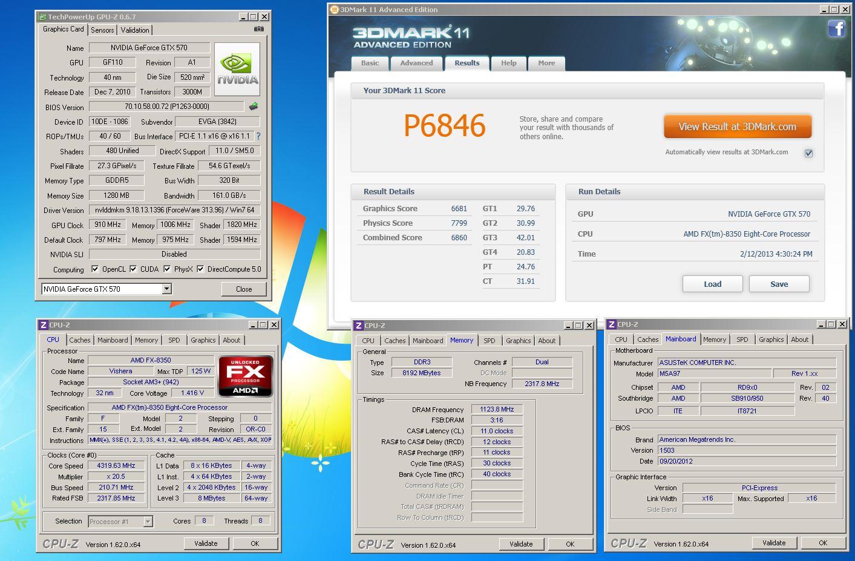
Task: Click the NVIDIA logo in GPU-Z
Action: pyautogui.click(x=237, y=69)
